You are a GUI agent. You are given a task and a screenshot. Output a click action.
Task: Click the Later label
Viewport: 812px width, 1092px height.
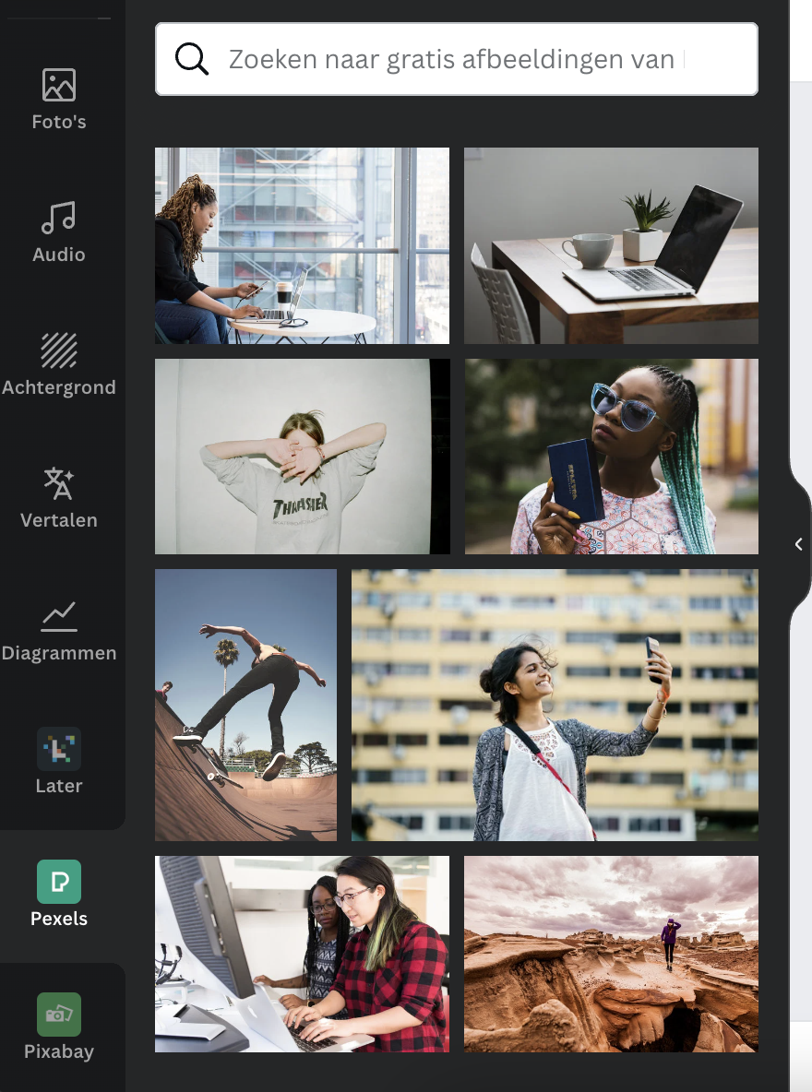click(x=58, y=787)
